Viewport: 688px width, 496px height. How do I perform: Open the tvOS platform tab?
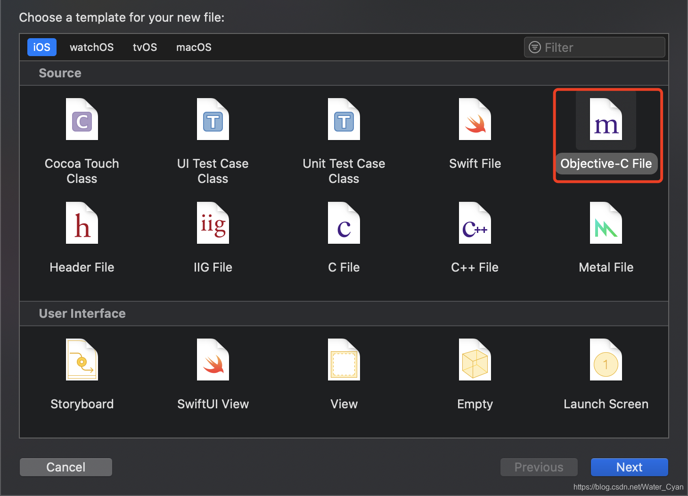coord(145,47)
